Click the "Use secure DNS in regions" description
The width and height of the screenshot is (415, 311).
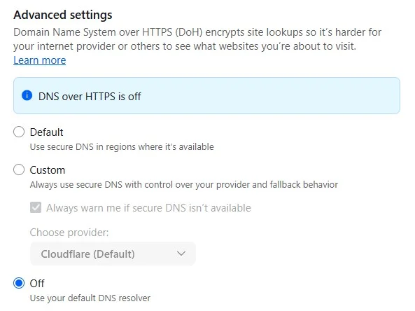(122, 147)
